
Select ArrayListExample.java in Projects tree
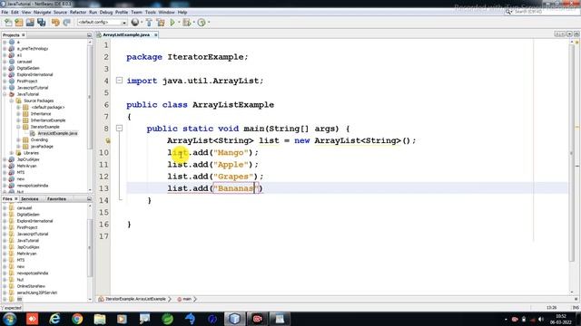click(57, 133)
